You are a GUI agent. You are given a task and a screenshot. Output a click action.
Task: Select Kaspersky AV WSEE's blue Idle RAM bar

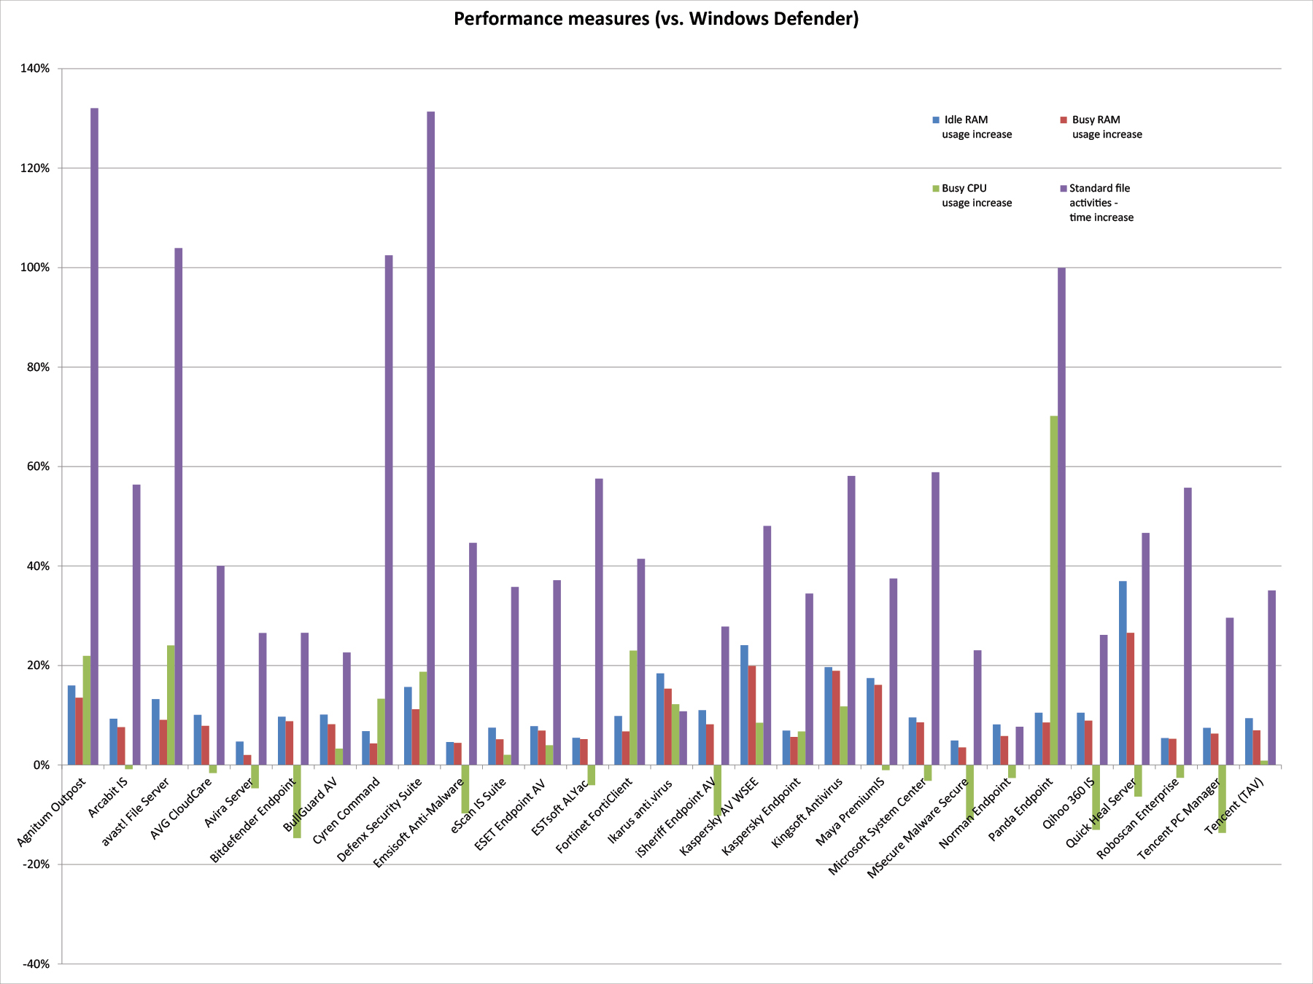(x=744, y=705)
